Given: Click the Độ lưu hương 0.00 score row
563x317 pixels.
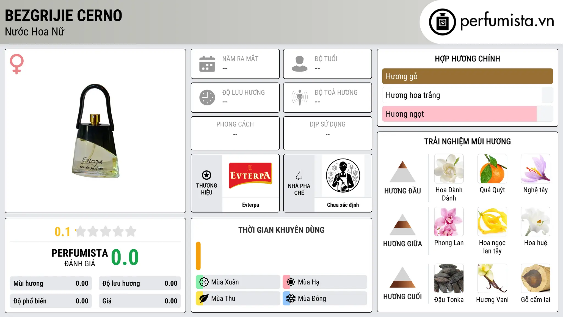Looking at the screenshot, I should (140, 283).
